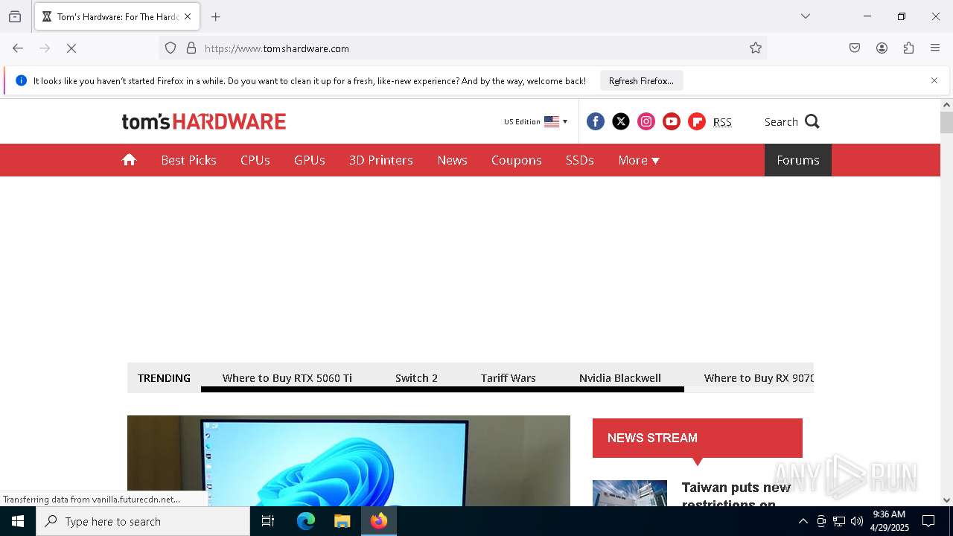Open the Windows Start menu
Viewport: 953px width, 536px height.
tap(18, 521)
